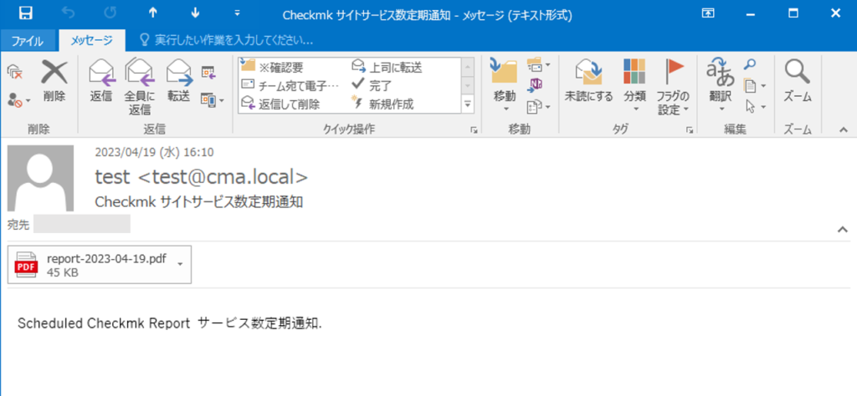Screen dimensions: 857x396
Task: Click the sender avatar picture
Action: pos(40,178)
